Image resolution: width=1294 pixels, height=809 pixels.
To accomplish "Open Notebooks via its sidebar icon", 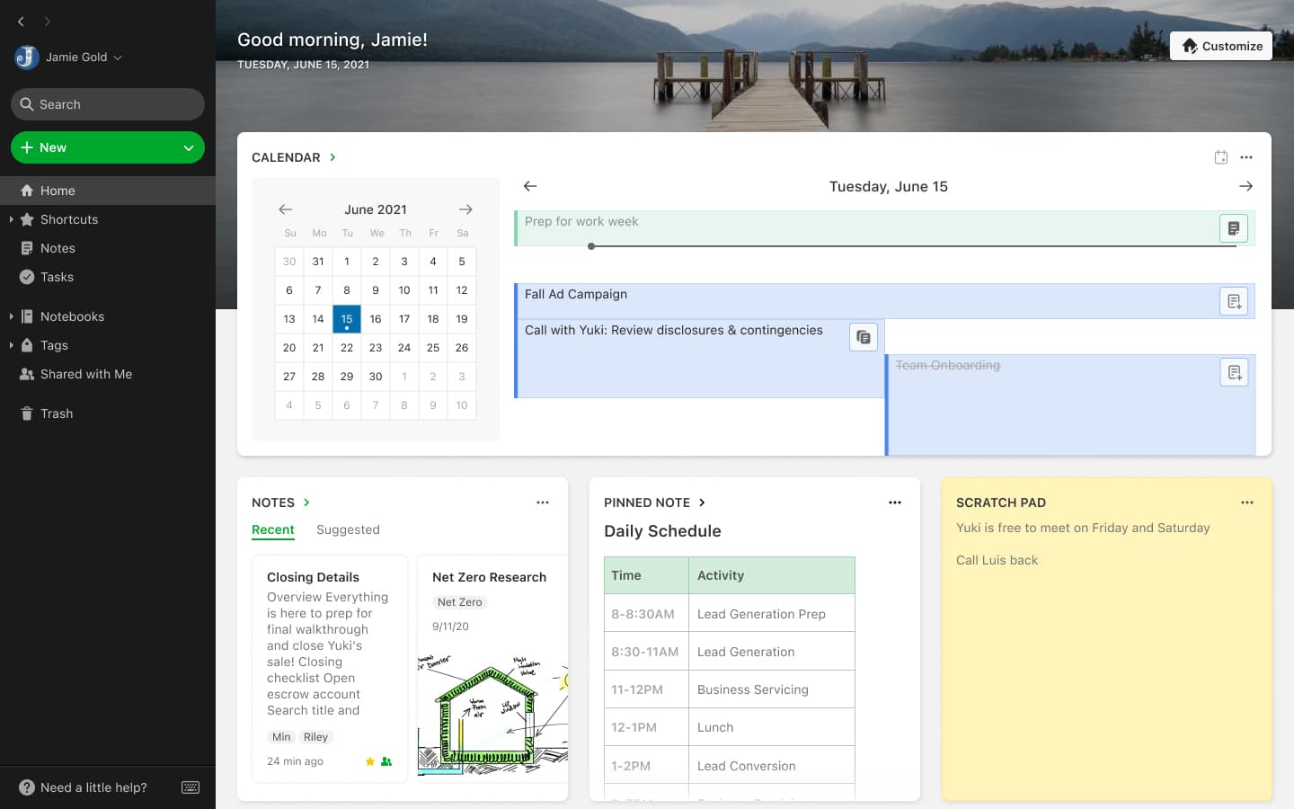I will pos(29,316).
